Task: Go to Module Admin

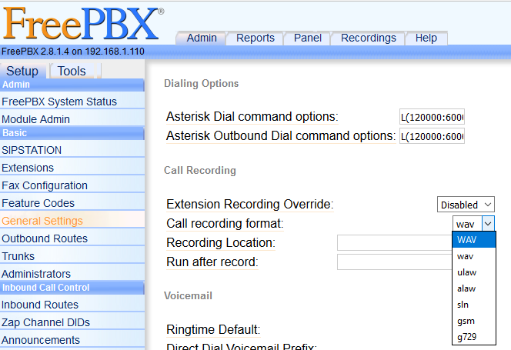Action: [x=72, y=119]
